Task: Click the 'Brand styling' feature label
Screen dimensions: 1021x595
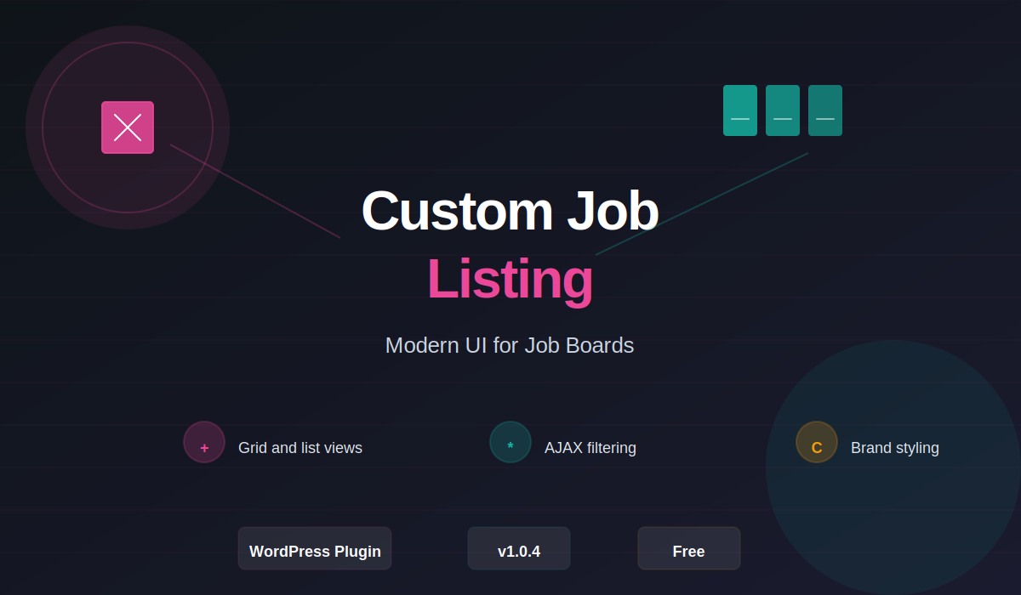Action: pyautogui.click(x=895, y=448)
